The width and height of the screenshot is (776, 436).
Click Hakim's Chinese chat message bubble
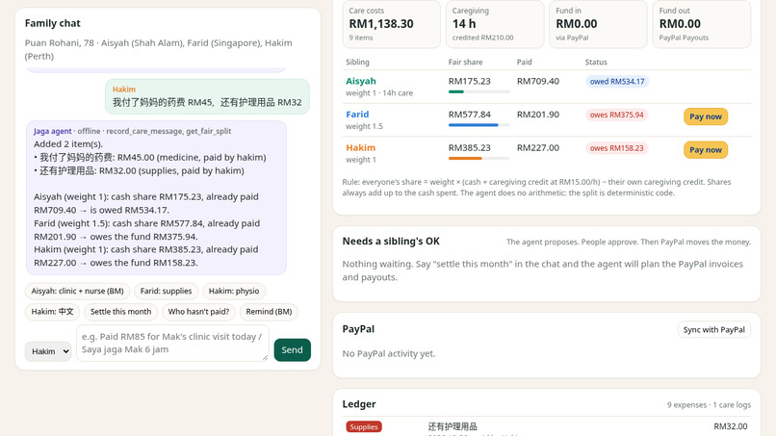tap(207, 96)
